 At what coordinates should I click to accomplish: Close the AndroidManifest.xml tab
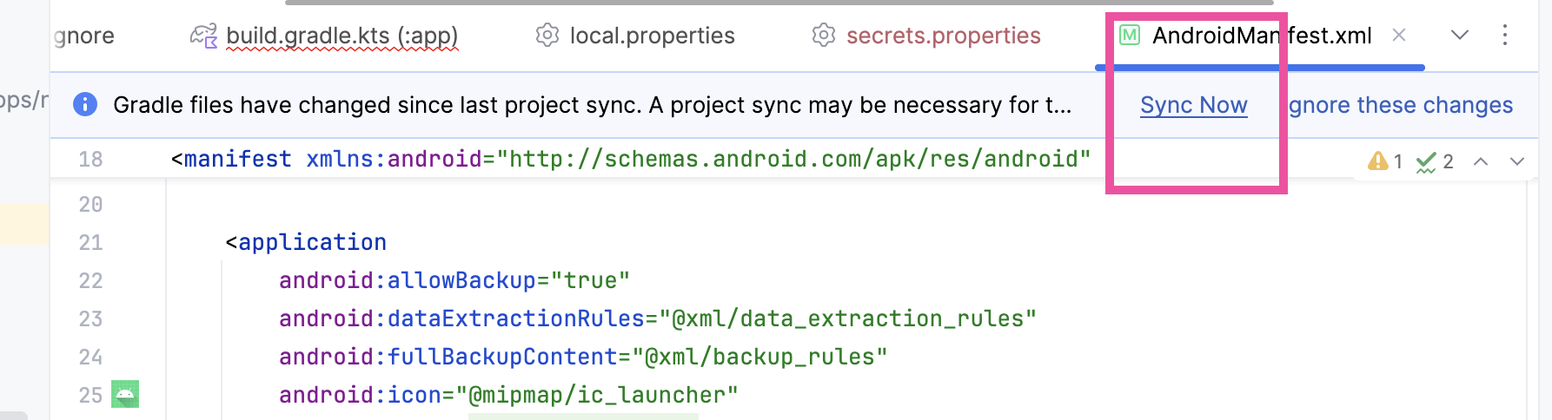pyautogui.click(x=1399, y=35)
